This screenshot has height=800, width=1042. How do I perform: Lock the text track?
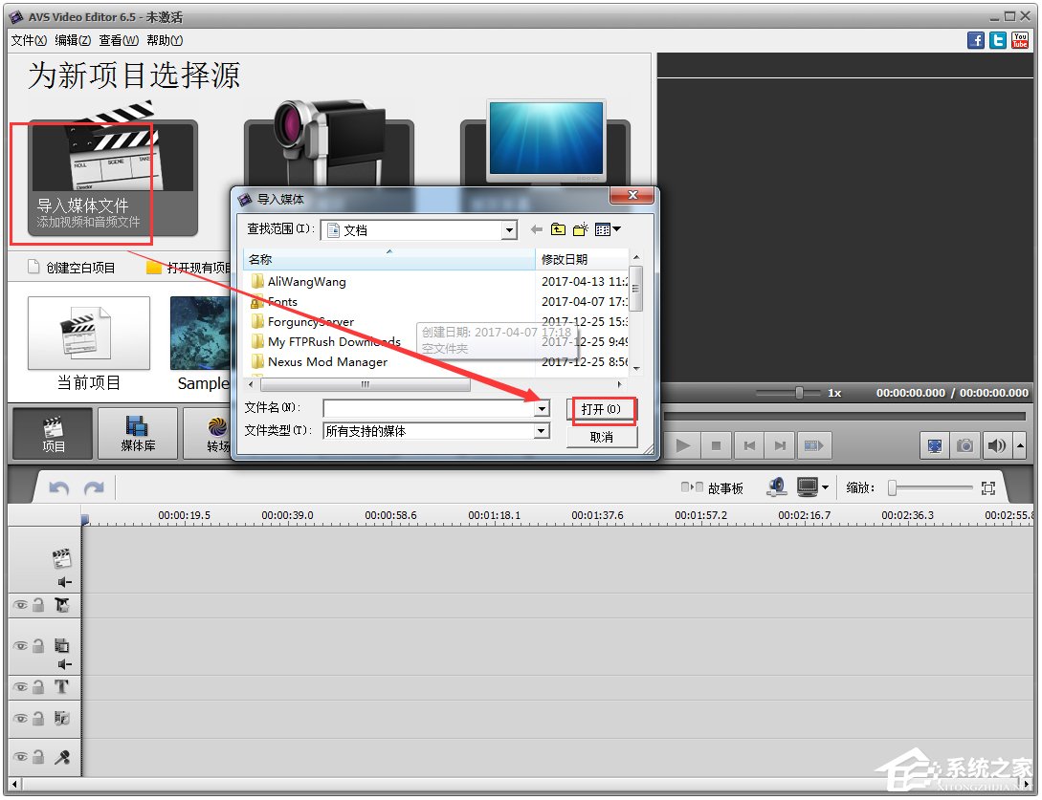tap(38, 687)
